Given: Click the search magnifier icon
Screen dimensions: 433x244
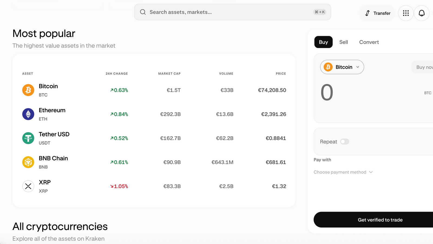Looking at the screenshot, I should click(x=143, y=12).
